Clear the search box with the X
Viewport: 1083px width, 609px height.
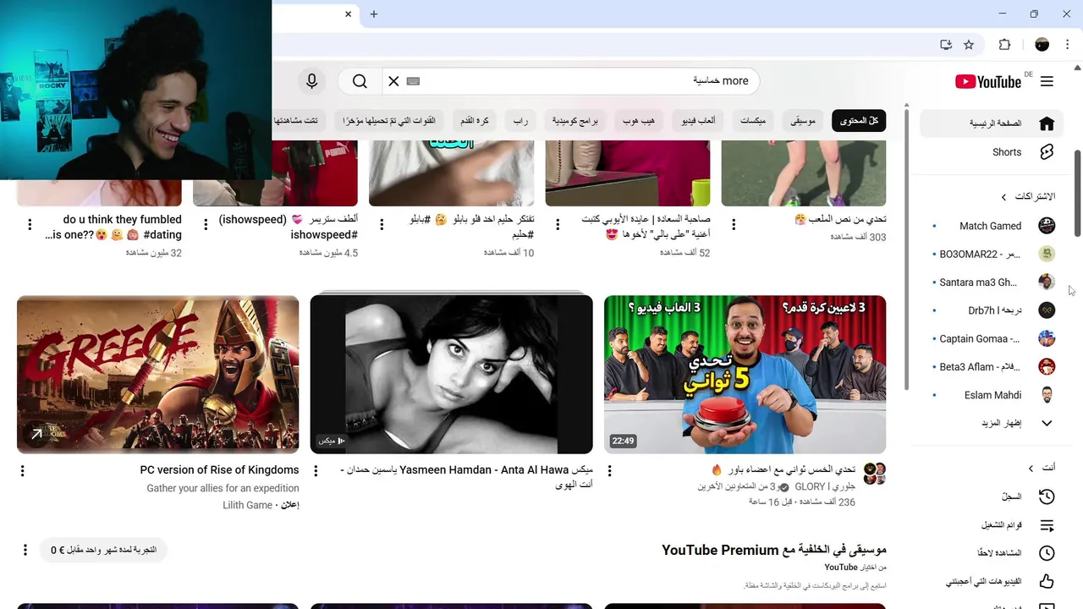click(x=393, y=81)
